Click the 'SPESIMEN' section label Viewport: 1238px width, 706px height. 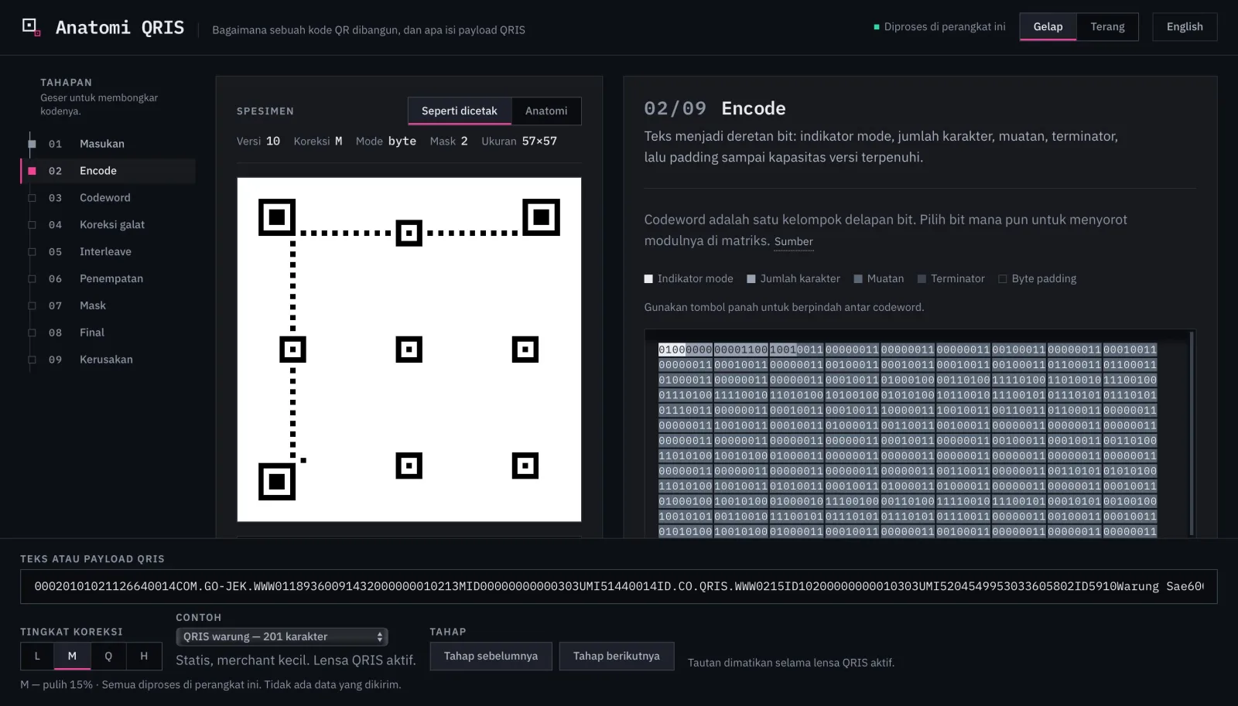click(265, 111)
